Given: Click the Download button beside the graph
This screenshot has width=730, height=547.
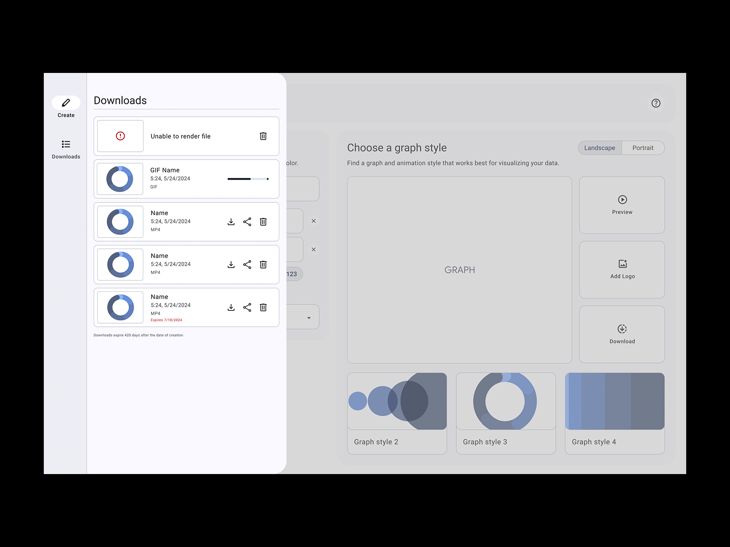Looking at the screenshot, I should click(622, 334).
